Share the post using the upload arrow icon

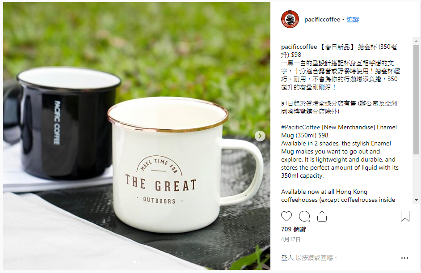322,216
